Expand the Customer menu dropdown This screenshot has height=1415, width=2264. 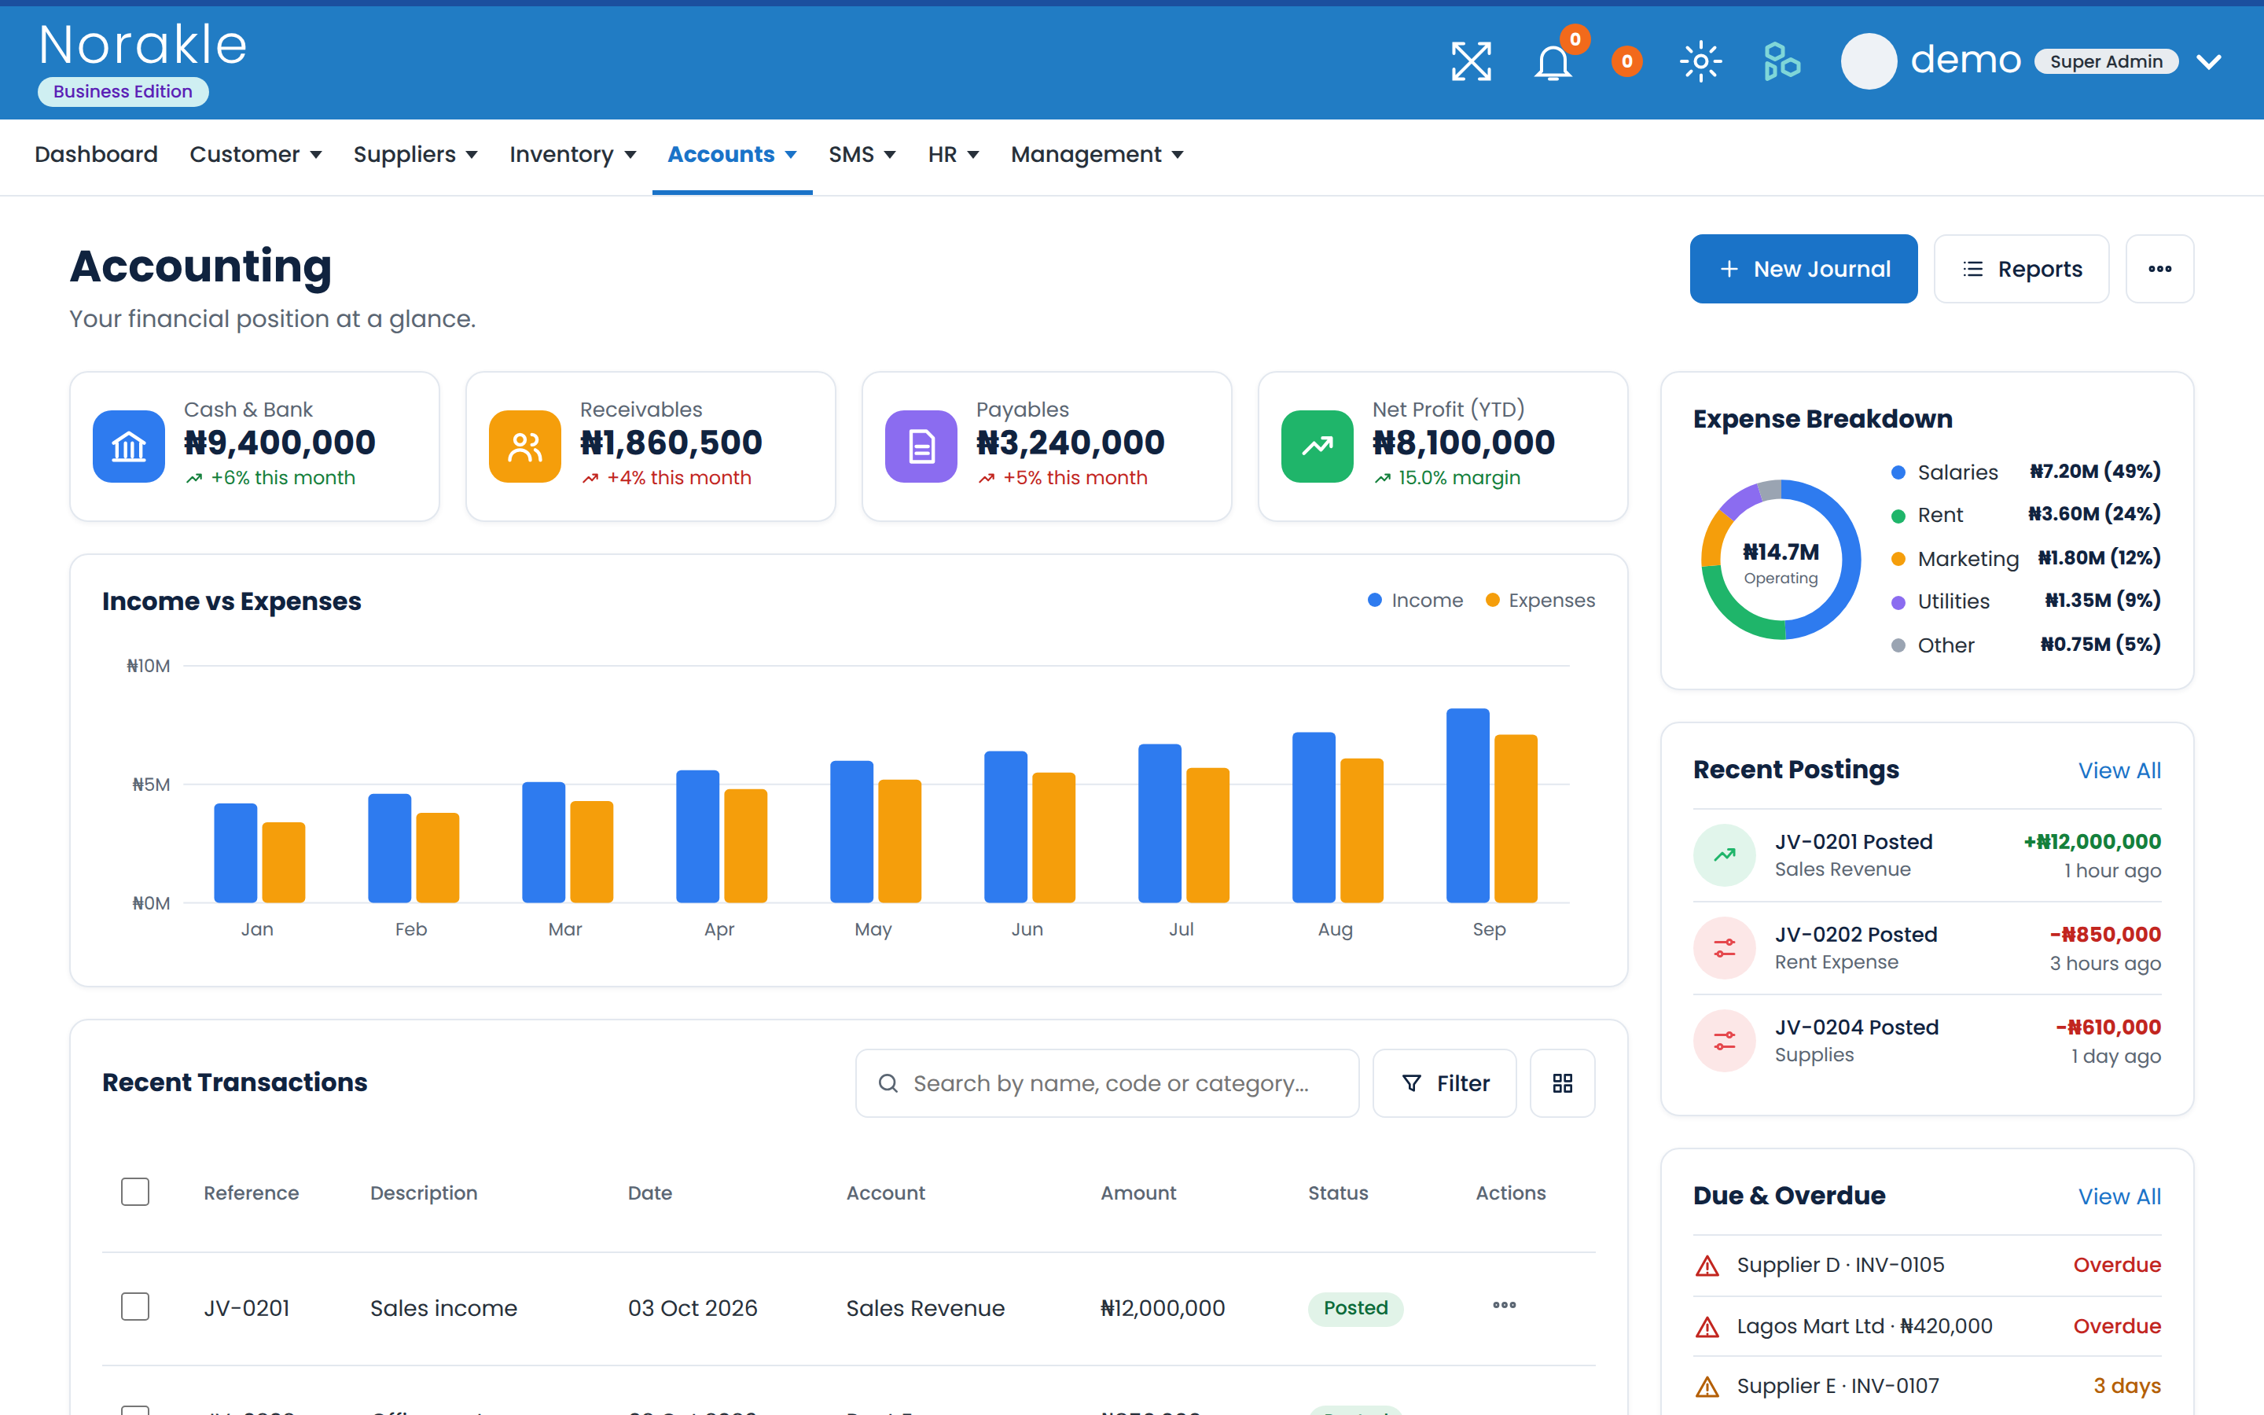tap(255, 154)
